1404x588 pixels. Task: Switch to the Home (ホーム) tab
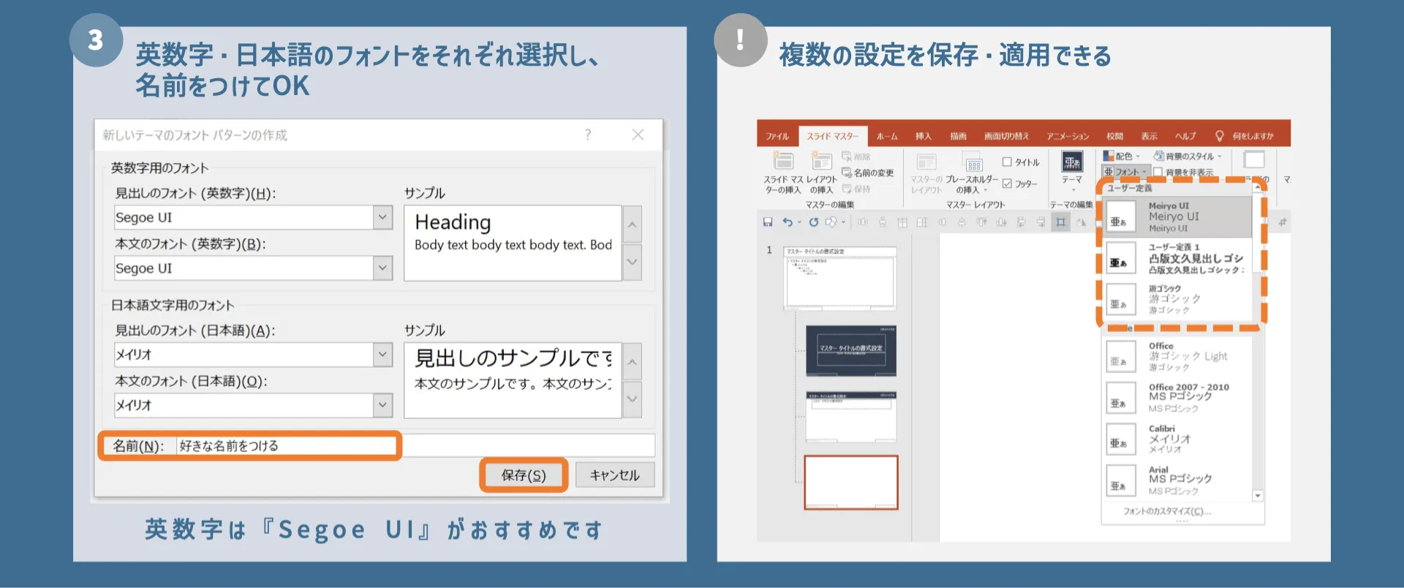886,136
